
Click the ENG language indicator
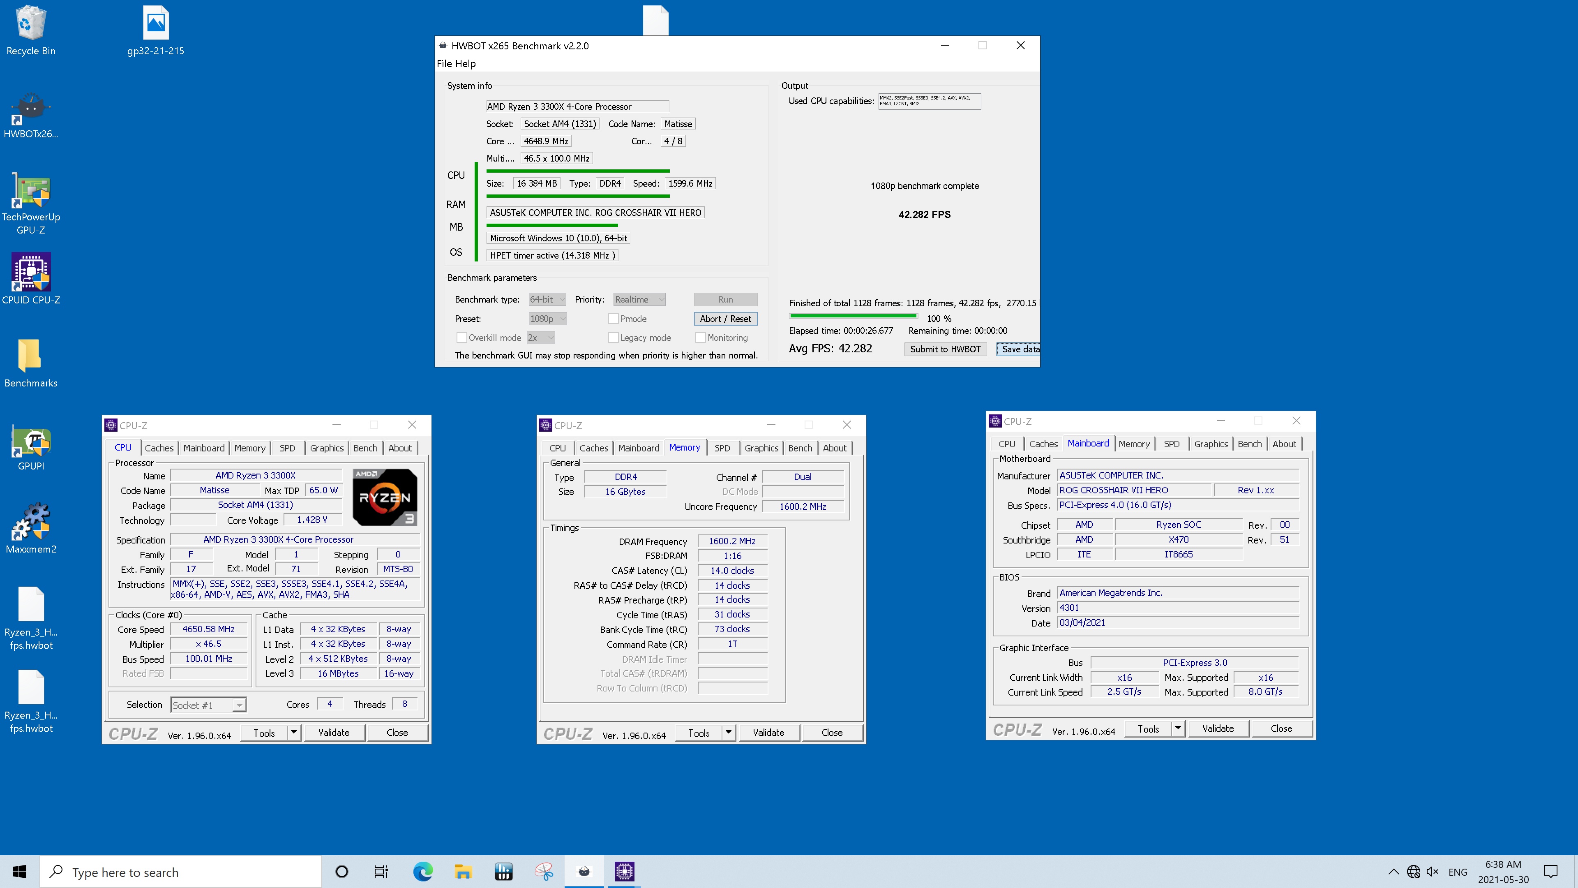tap(1458, 872)
